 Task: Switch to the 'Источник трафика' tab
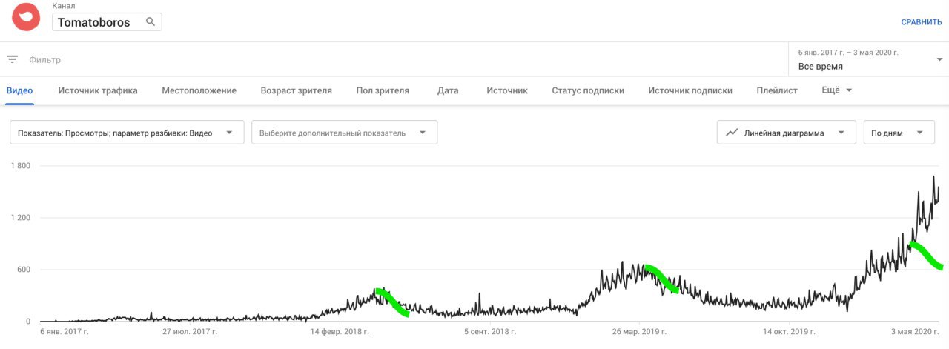pos(98,90)
